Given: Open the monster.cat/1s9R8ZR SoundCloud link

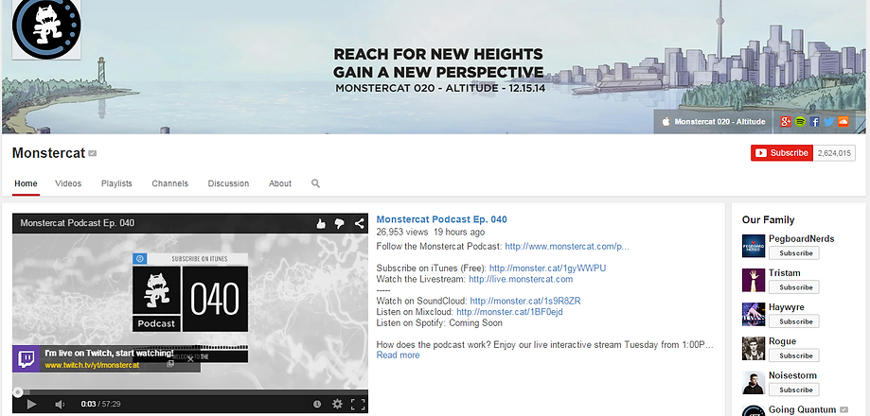Looking at the screenshot, I should coord(525,302).
